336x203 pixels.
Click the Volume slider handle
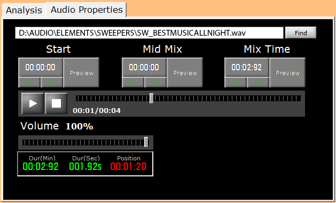tap(146, 142)
